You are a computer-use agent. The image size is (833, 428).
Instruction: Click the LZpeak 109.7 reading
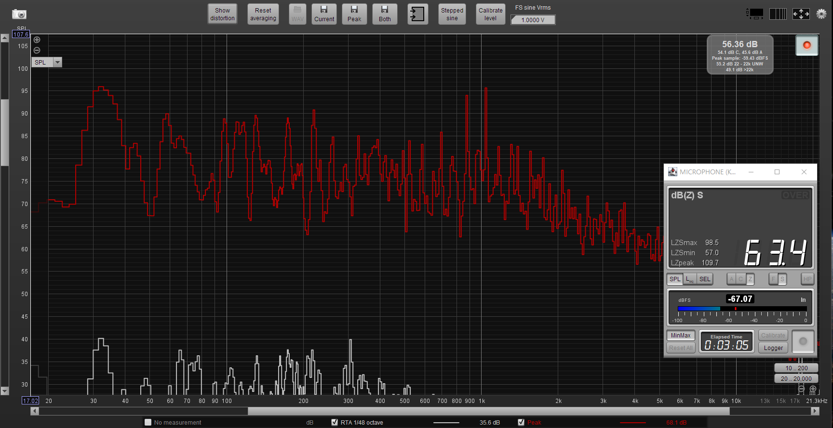coord(695,263)
